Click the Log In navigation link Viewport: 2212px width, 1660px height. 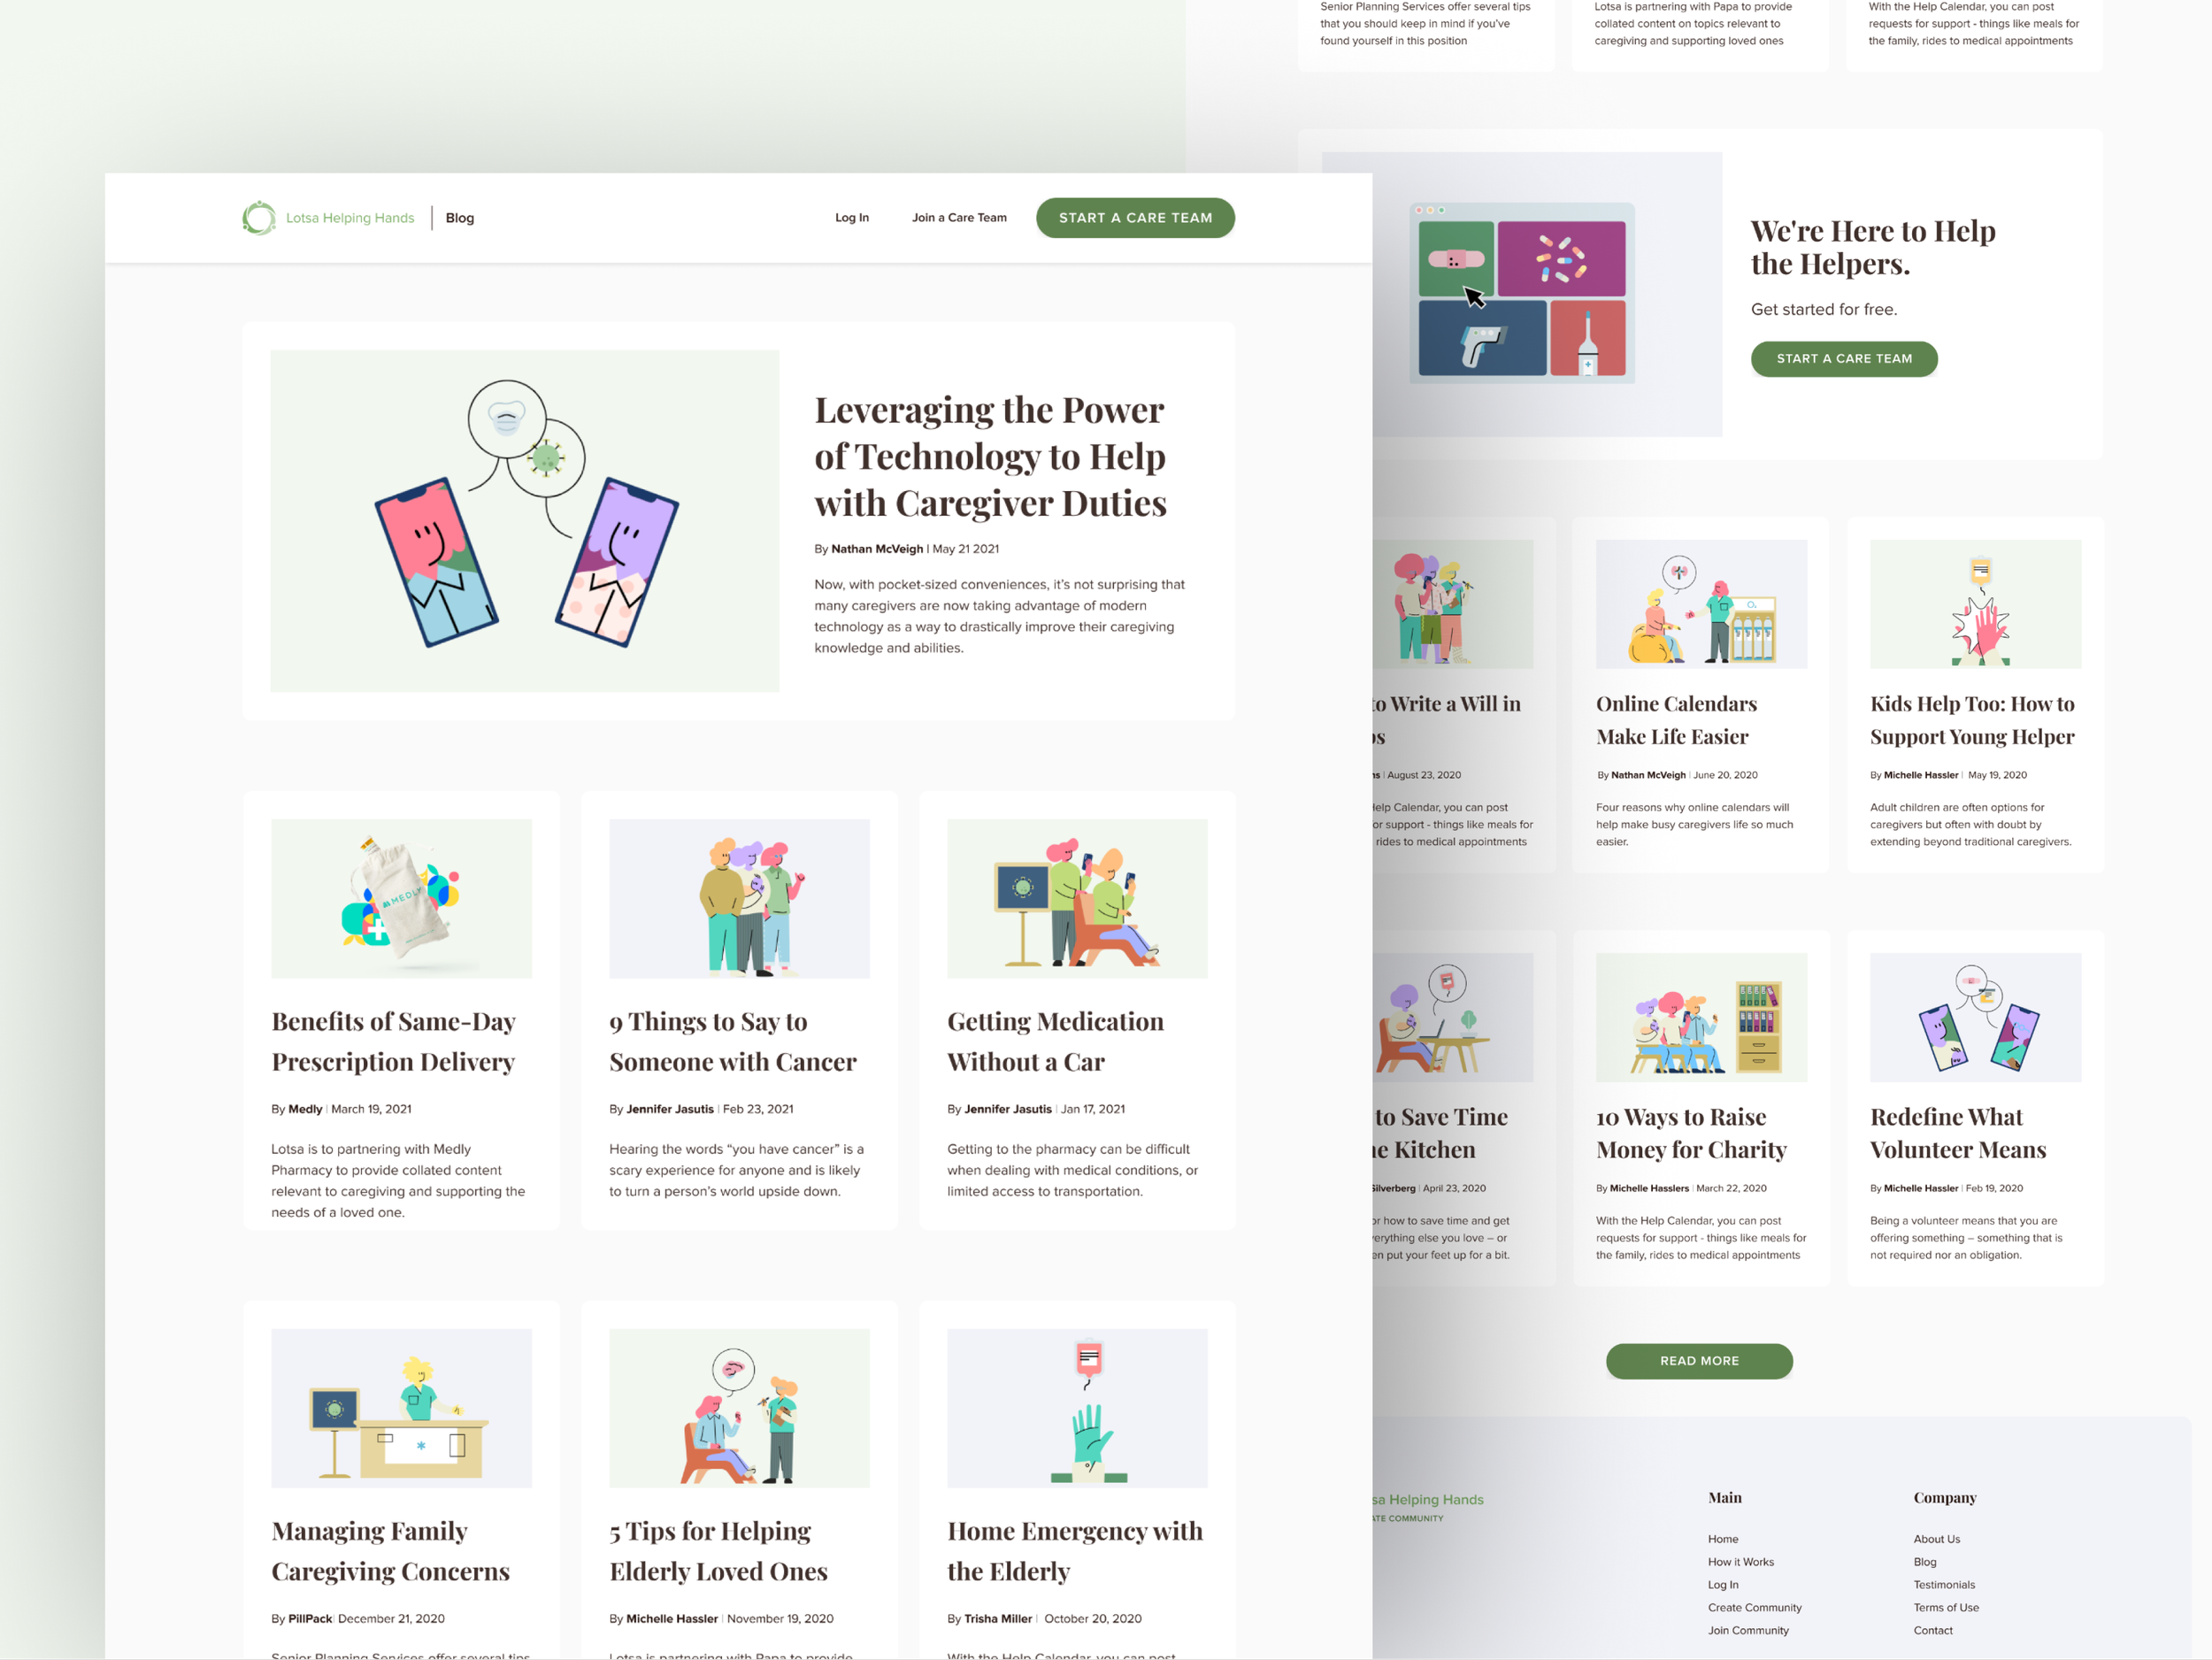pos(851,218)
